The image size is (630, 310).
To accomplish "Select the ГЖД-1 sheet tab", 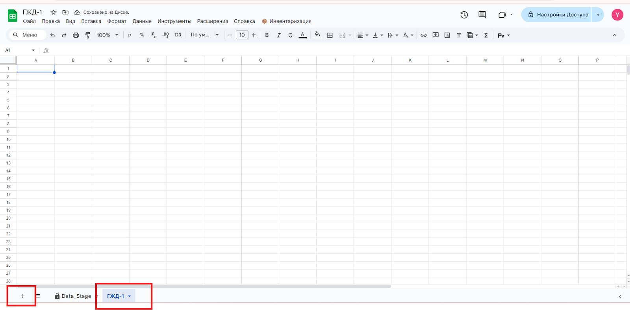I will pos(115,296).
